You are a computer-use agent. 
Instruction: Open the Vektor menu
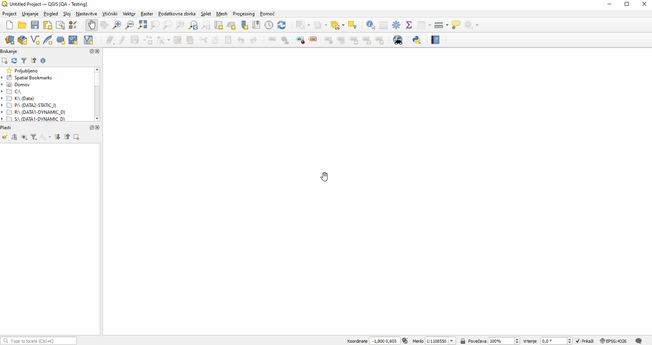click(129, 14)
